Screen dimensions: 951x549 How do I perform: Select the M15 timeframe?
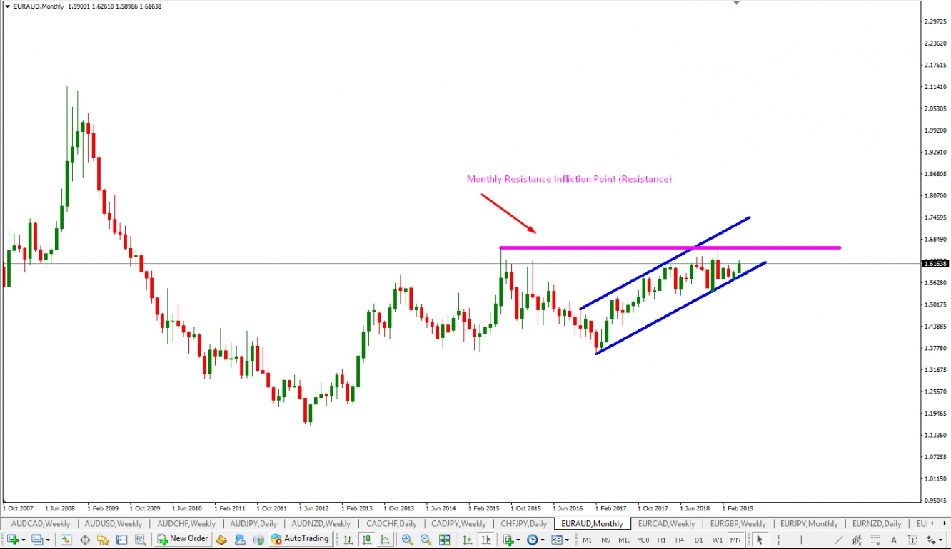click(625, 540)
